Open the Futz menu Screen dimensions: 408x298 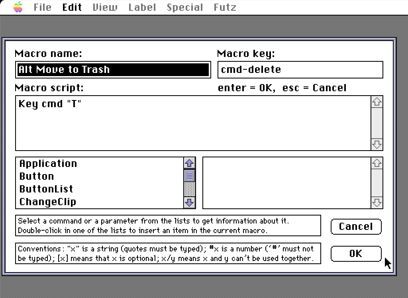click(225, 7)
